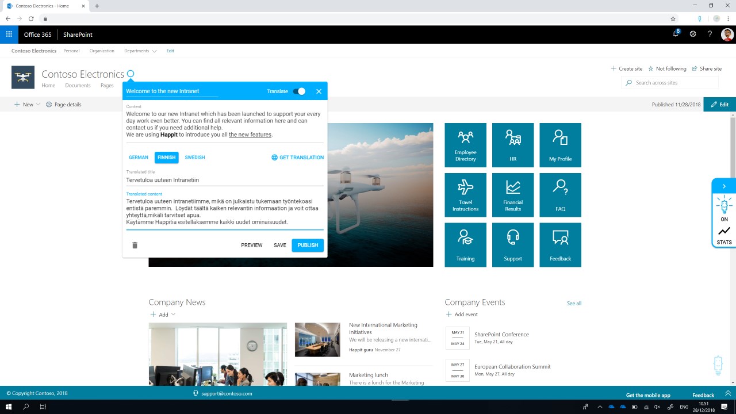The image size is (736, 414).
Task: Open the Organization navigation item
Action: [102, 51]
